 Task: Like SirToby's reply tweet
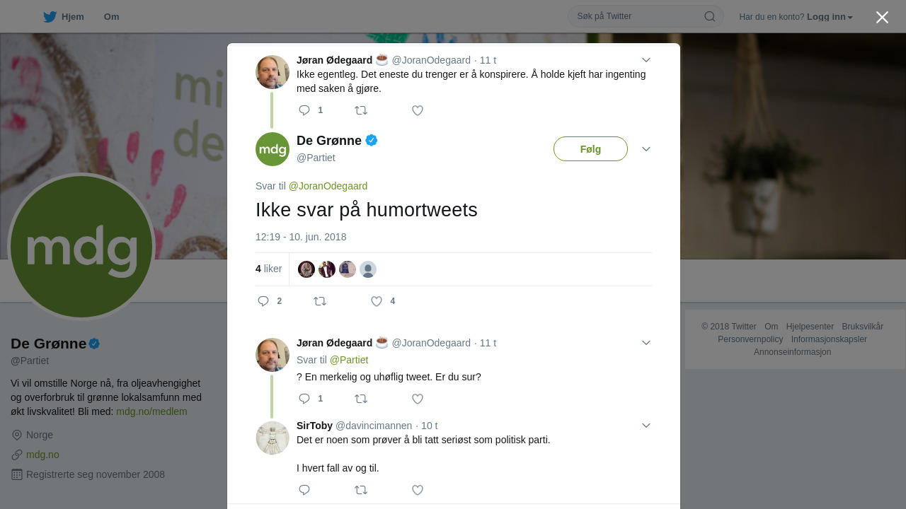tap(418, 490)
